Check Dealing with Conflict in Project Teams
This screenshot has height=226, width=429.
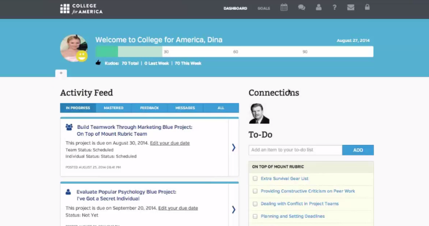pos(255,204)
